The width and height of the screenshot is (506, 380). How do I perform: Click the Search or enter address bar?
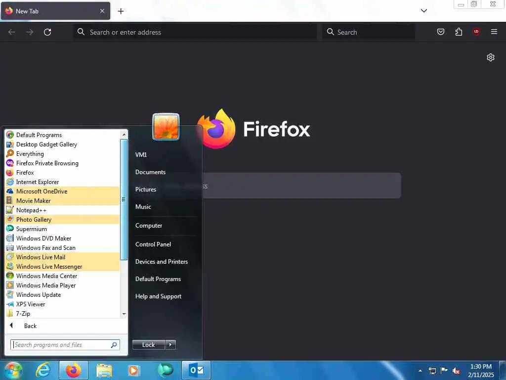[x=195, y=32]
